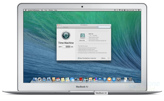164x101 pixels.
Task: Open the Apple menu
Action: click(25, 10)
